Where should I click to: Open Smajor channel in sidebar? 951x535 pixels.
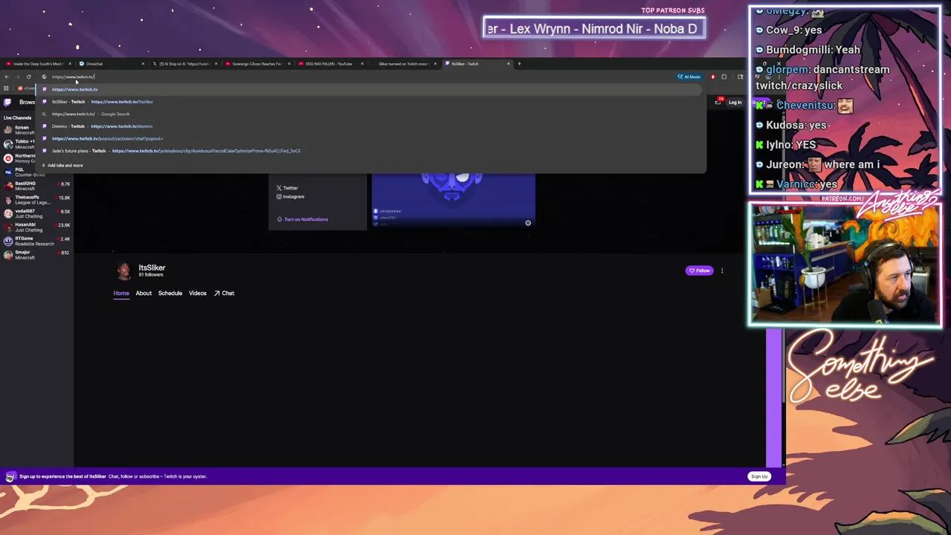(36, 255)
